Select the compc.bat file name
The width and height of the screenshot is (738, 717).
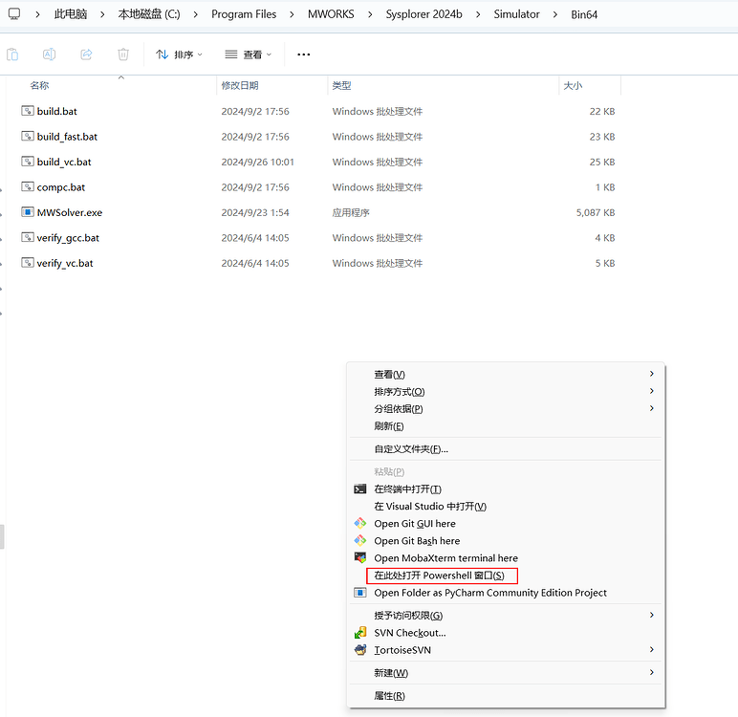[x=61, y=187]
